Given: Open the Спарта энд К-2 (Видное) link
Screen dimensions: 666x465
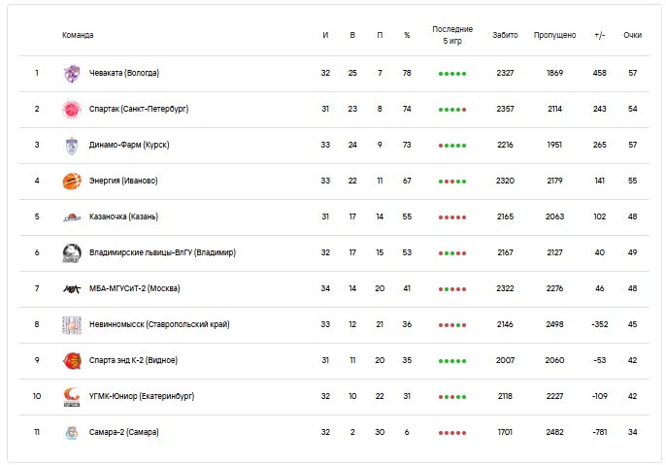Looking at the screenshot, I should click(x=133, y=360).
